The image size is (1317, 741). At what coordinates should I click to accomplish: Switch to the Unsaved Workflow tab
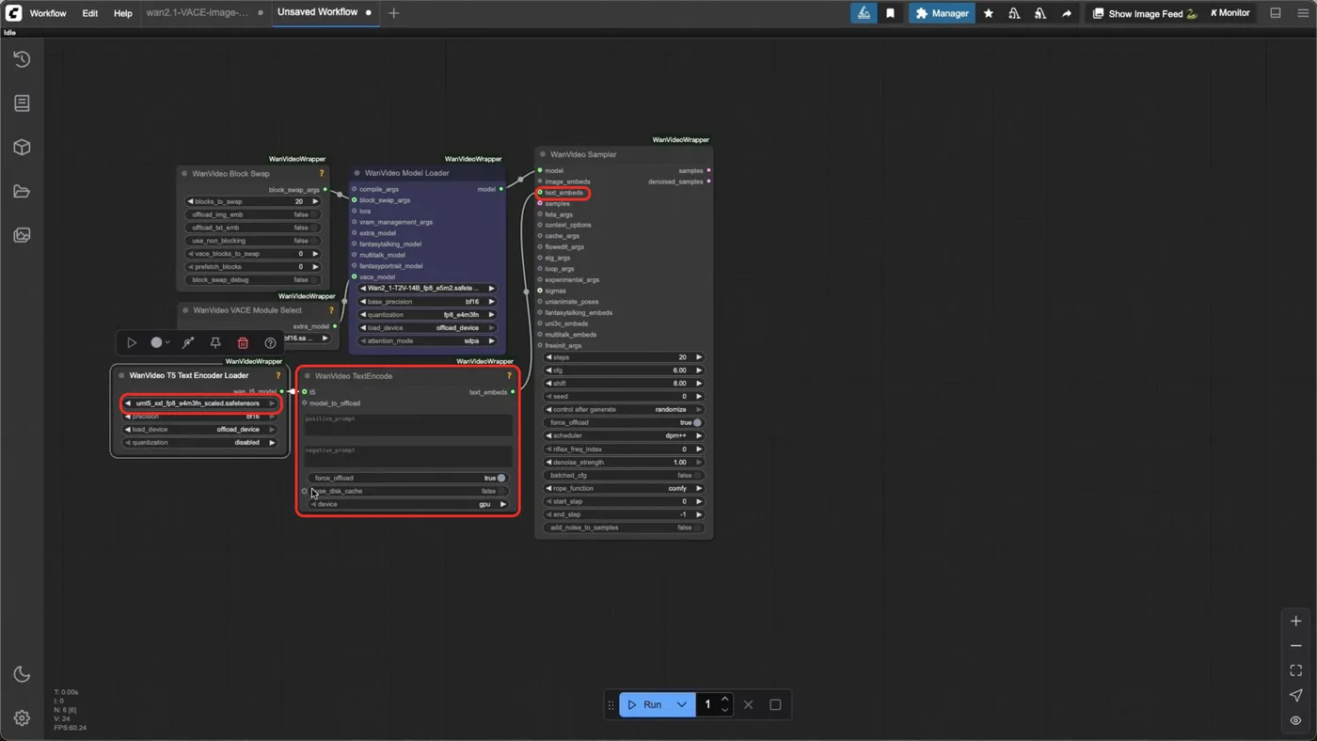pos(317,12)
